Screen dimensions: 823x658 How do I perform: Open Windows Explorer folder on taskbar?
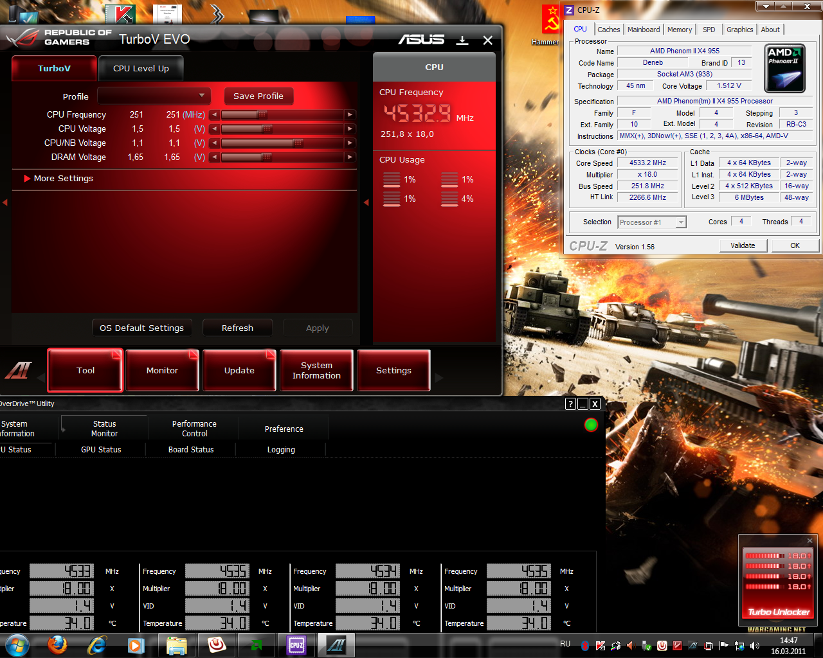[x=176, y=645]
